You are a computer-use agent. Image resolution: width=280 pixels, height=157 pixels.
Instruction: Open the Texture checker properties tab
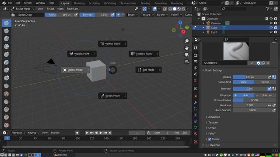196,142
